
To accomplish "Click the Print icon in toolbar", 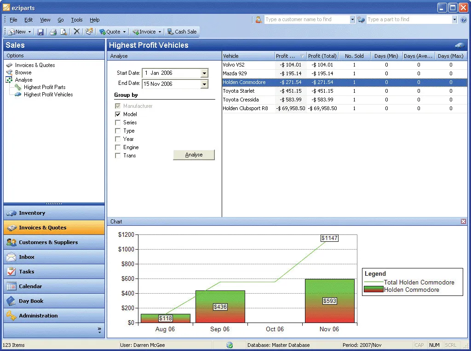I will [53, 32].
